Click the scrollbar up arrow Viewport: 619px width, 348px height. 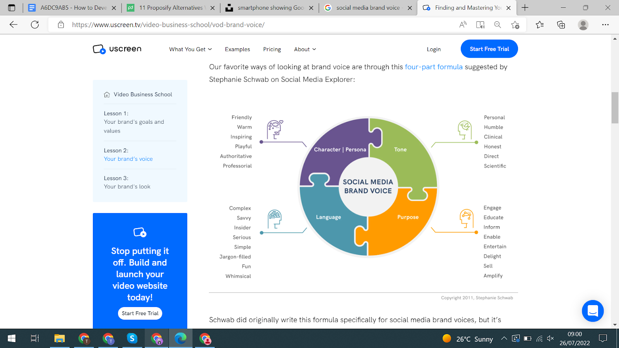[x=615, y=39]
